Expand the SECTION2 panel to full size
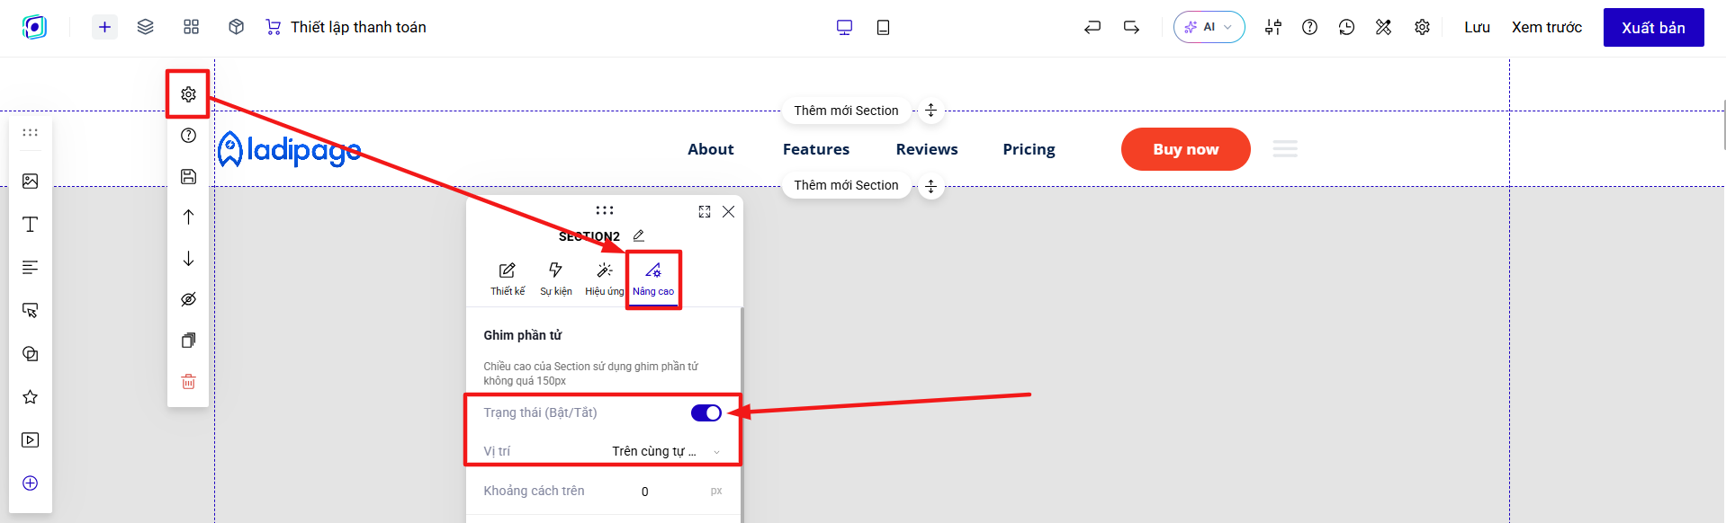Image resolution: width=1726 pixels, height=523 pixels. tap(705, 212)
